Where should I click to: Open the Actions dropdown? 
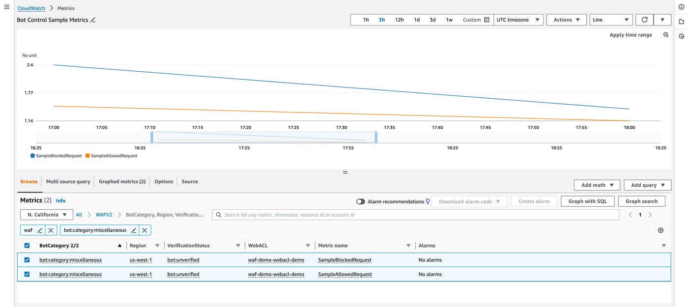[x=566, y=19]
